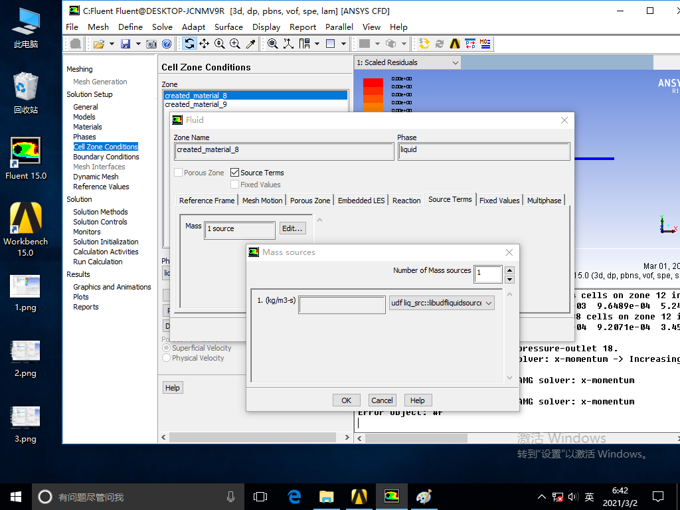Viewport: 680px width, 510px height.
Task: Switch to the Fixed Values tab
Action: click(x=499, y=201)
